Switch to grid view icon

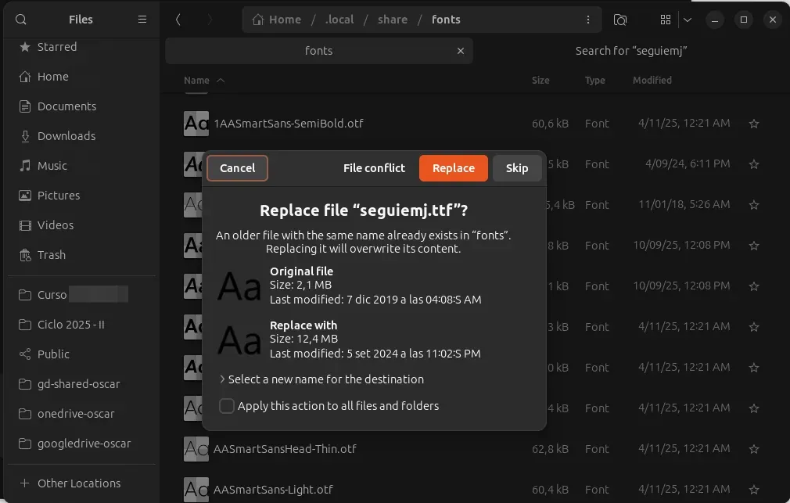[x=666, y=20]
